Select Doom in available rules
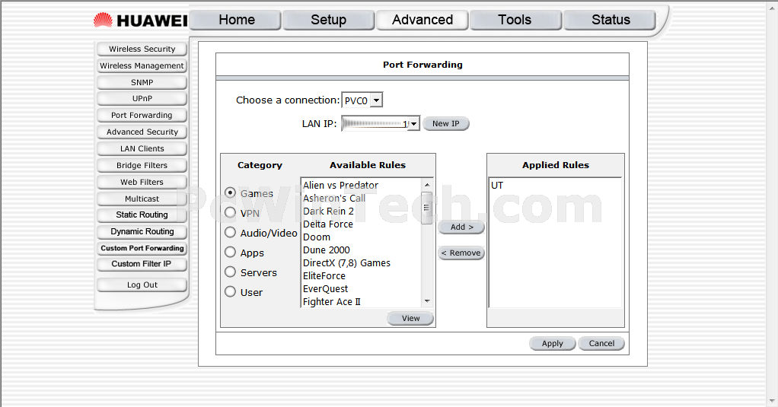778x407 pixels. tap(361, 237)
